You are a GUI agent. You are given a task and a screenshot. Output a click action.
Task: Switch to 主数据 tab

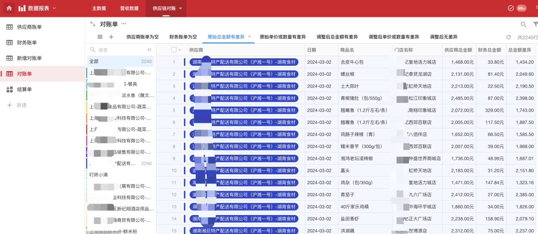pos(99,8)
